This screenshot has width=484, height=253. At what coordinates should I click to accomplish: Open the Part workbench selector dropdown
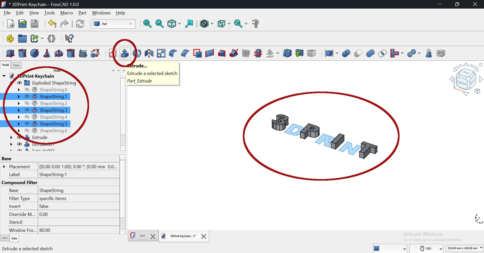tap(114, 24)
